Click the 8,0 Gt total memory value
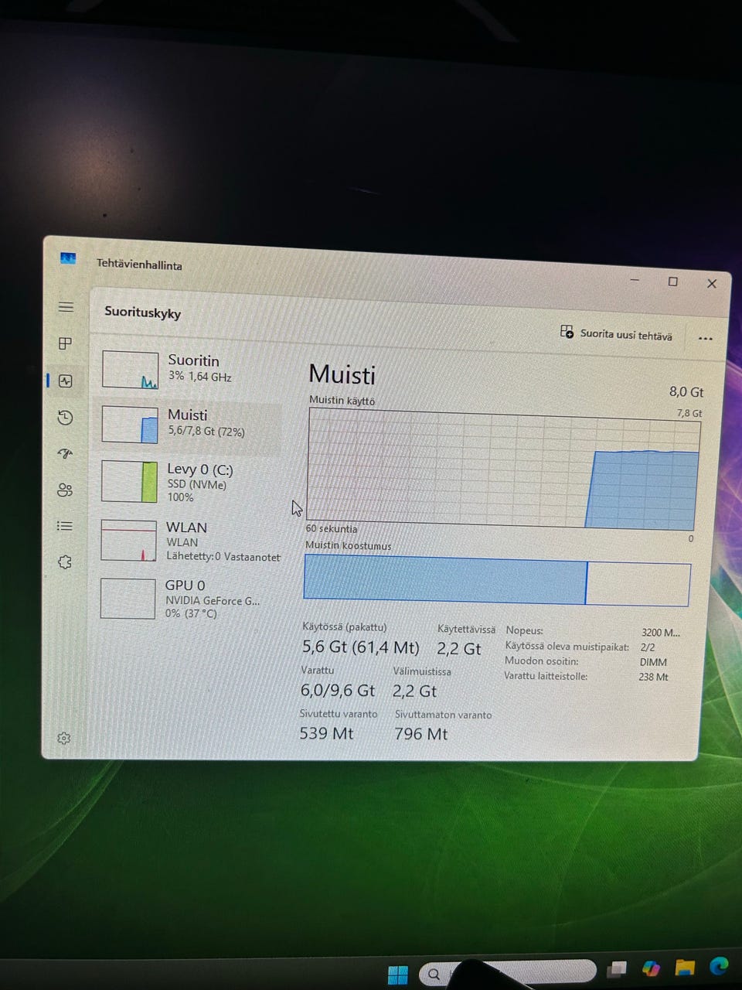The width and height of the screenshot is (742, 990). click(686, 391)
